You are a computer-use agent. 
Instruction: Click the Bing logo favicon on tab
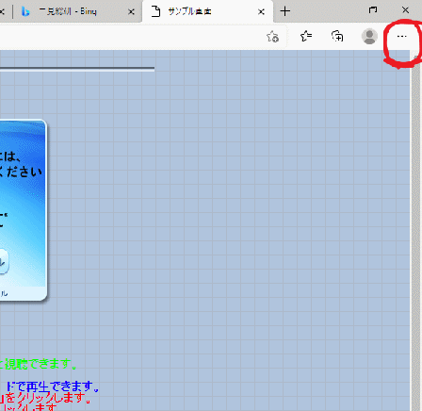click(25, 11)
